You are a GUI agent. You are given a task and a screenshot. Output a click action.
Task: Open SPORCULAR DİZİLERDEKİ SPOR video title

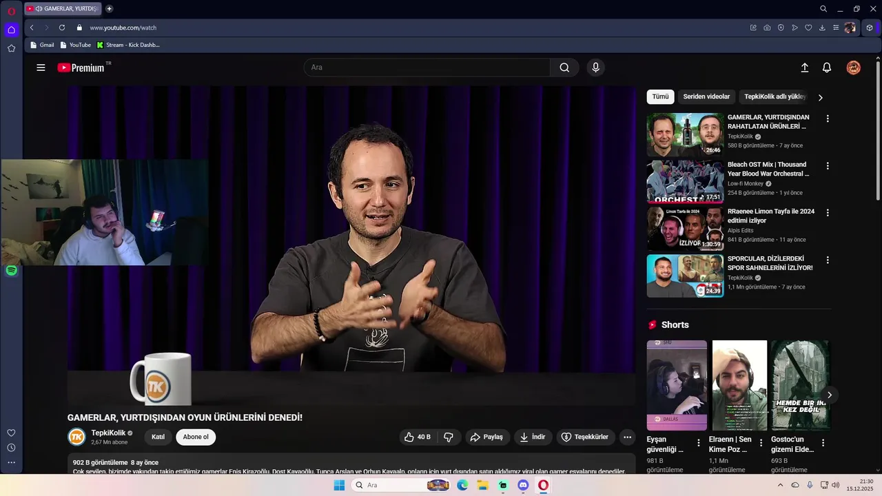click(x=770, y=263)
